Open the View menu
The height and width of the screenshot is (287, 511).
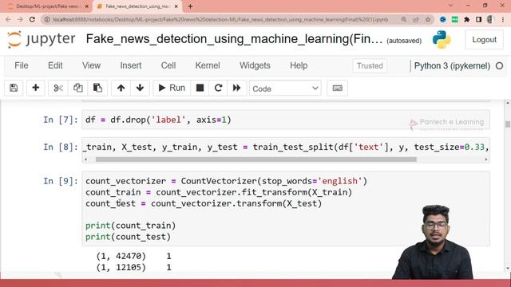tap(91, 65)
